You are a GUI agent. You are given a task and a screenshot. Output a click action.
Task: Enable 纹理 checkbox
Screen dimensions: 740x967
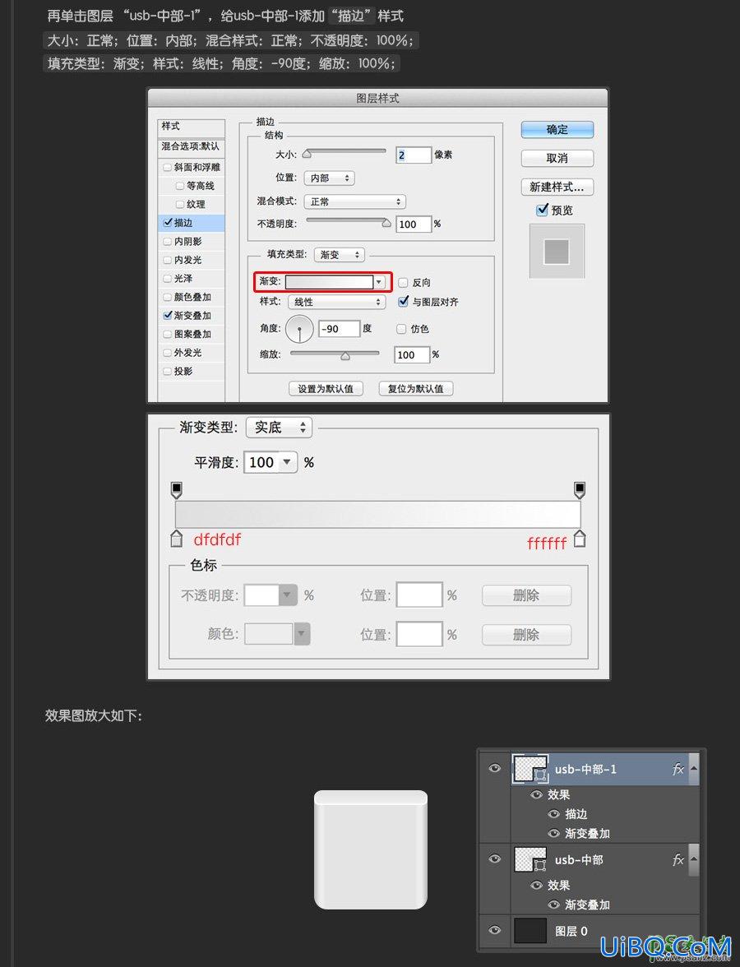(179, 204)
